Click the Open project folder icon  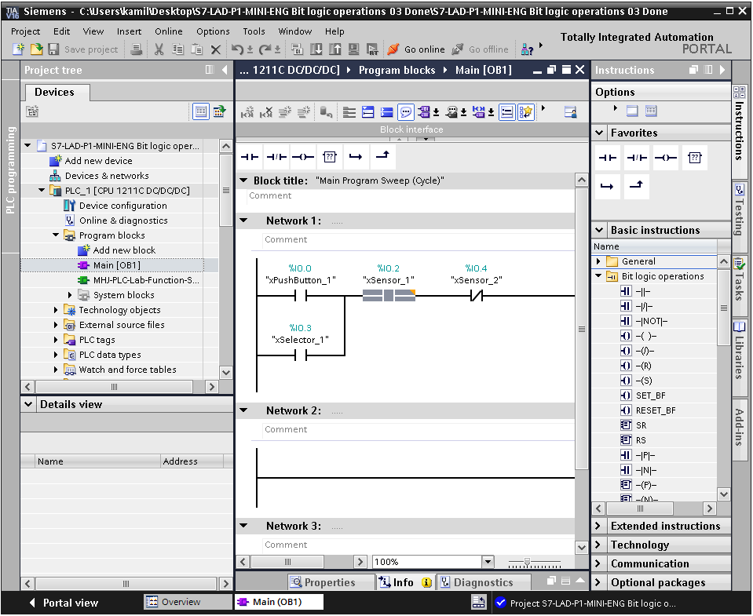(x=36, y=49)
